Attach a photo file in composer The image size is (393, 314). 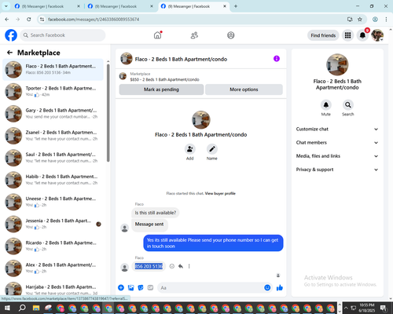(x=130, y=288)
